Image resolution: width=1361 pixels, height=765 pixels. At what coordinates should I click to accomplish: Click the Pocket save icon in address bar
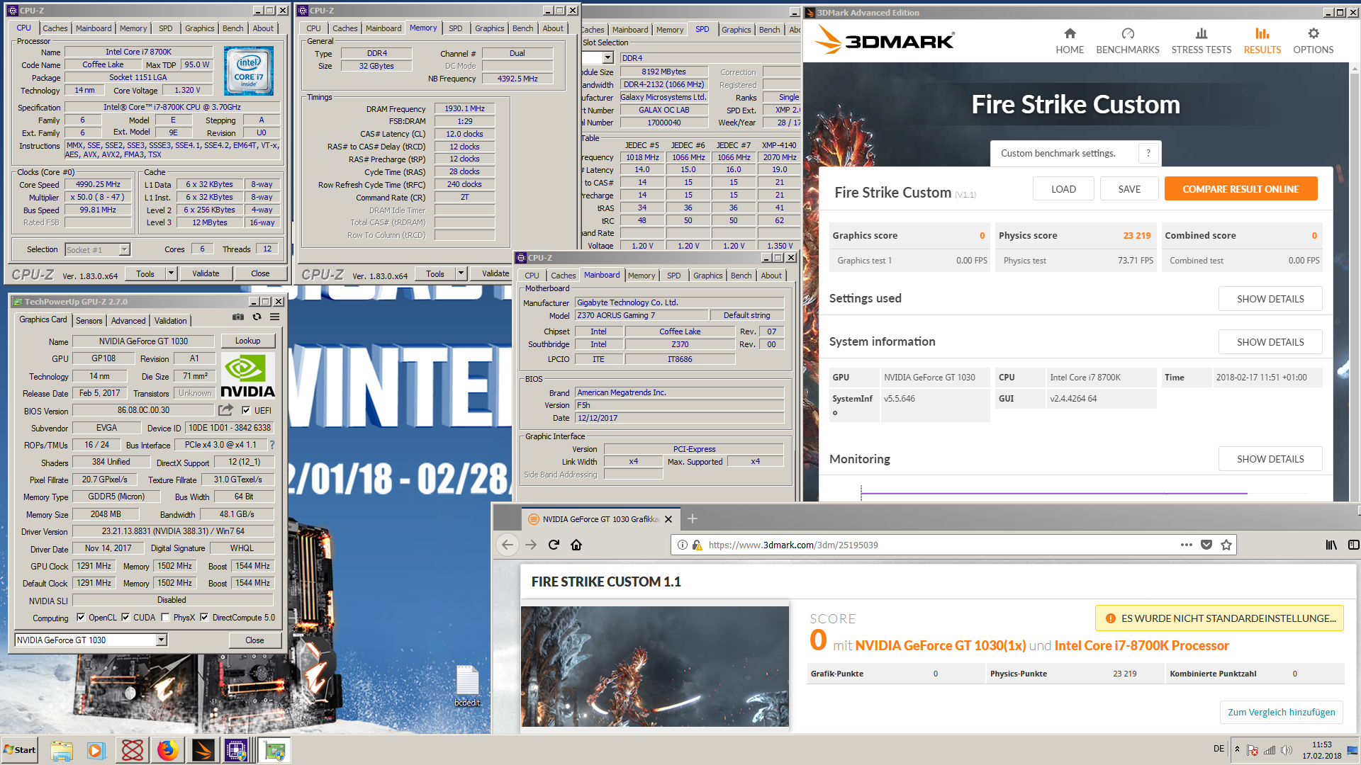[1206, 545]
